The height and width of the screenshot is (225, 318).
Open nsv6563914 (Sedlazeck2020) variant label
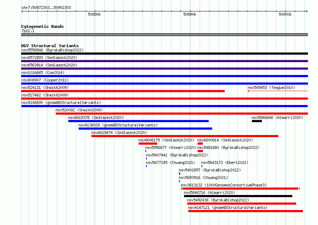[x=49, y=65]
